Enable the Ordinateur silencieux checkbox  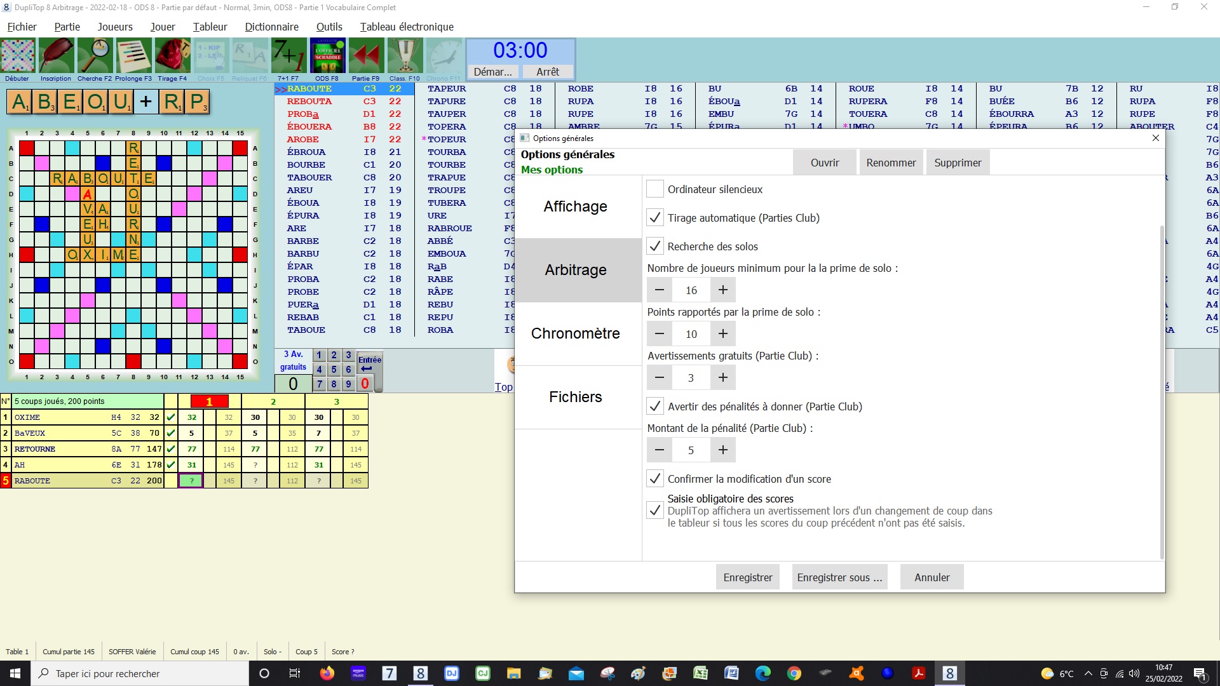[655, 189]
